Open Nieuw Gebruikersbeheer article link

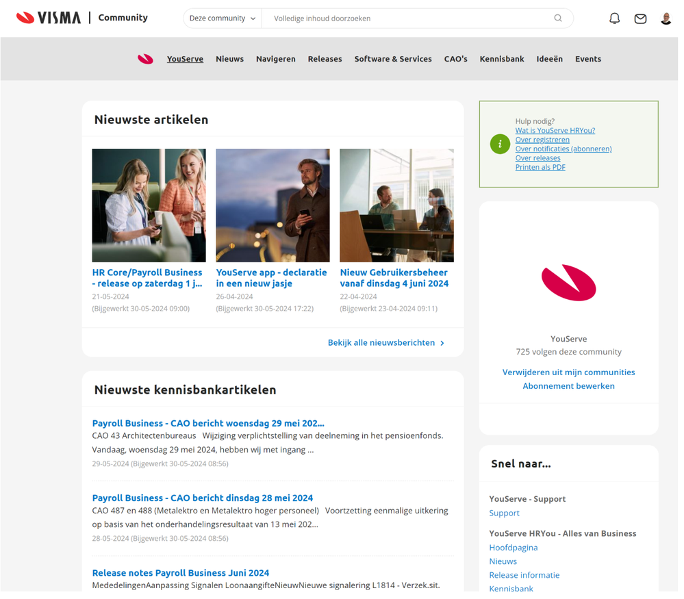pyautogui.click(x=394, y=278)
